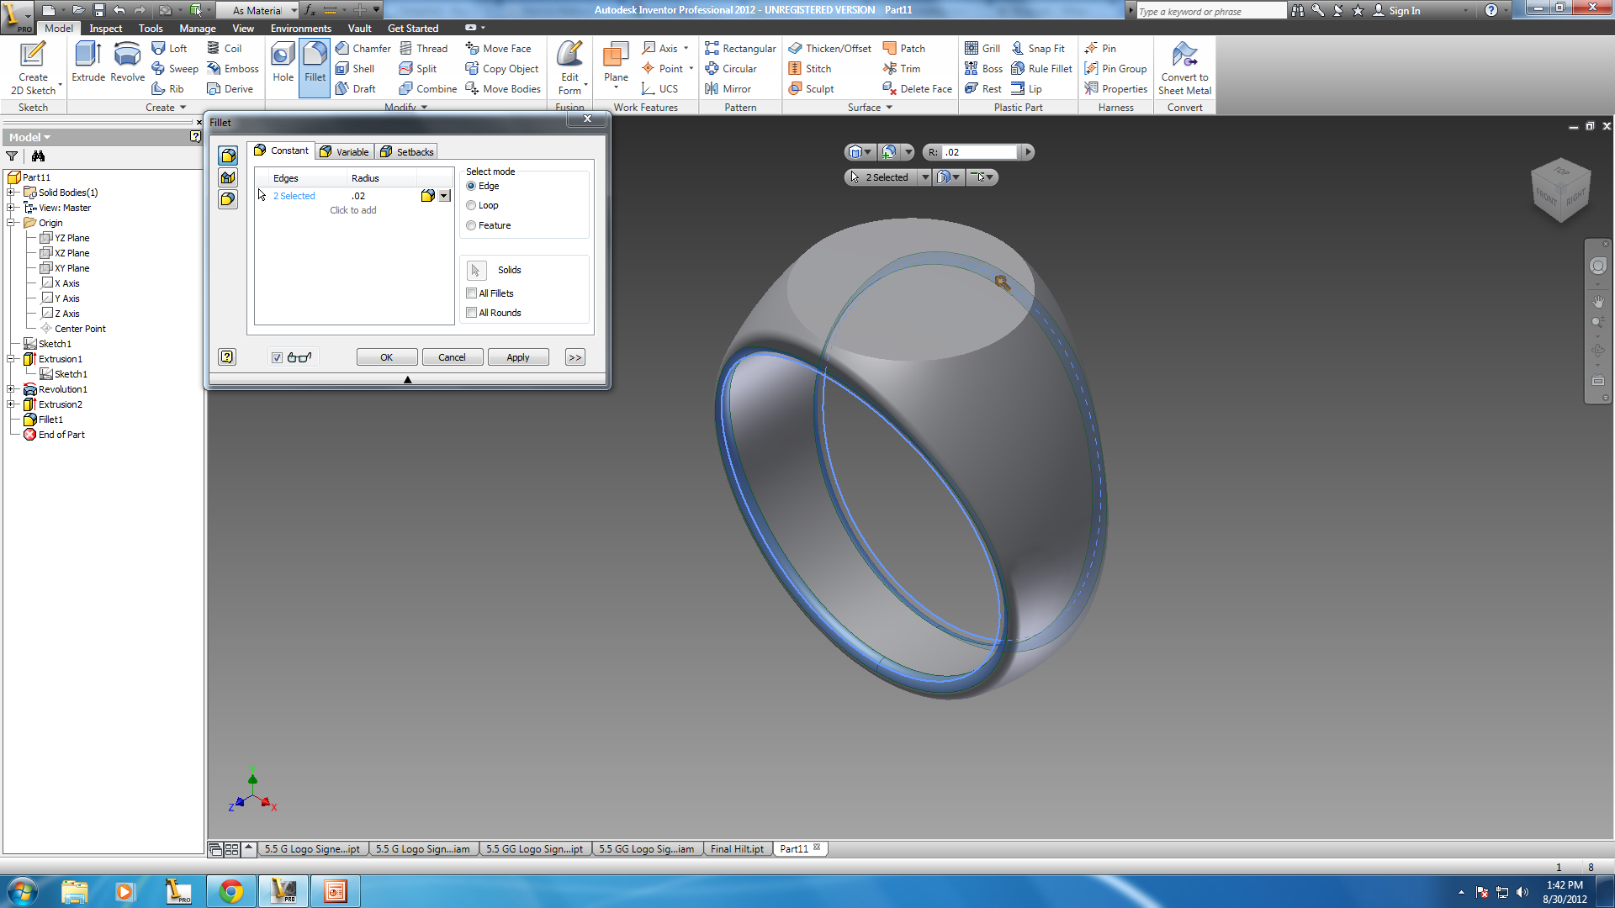This screenshot has width=1615, height=908.
Task: Click the search keyword or phrase box
Action: point(1210,11)
